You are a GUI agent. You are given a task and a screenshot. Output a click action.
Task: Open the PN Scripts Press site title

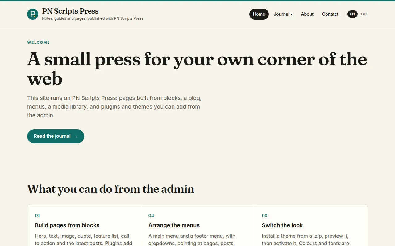tap(70, 11)
